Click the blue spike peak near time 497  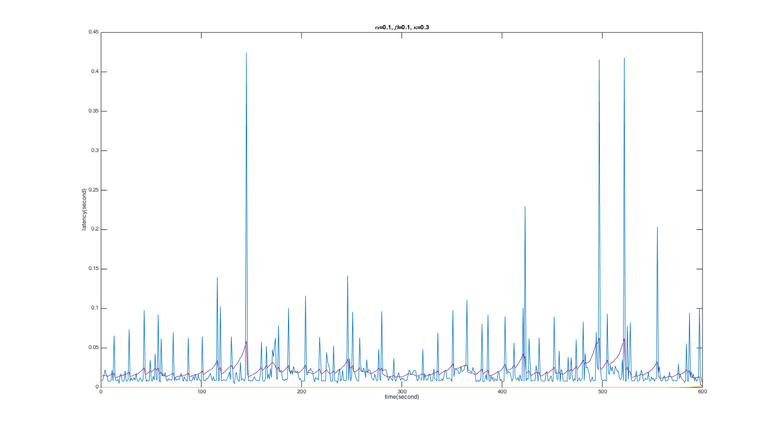(599, 61)
